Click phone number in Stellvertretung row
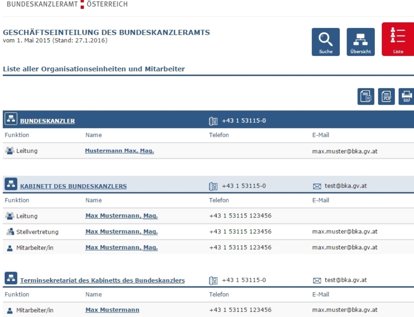This screenshot has width=414, height=317. 240,232
